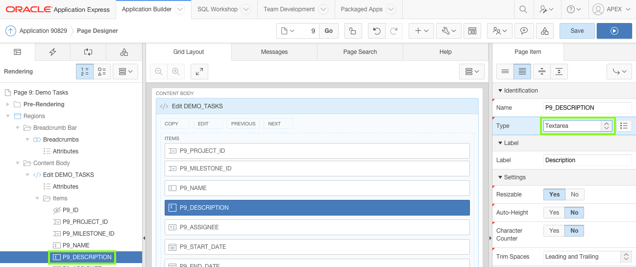Collapse the Label property group
636x267 pixels.
click(x=500, y=143)
